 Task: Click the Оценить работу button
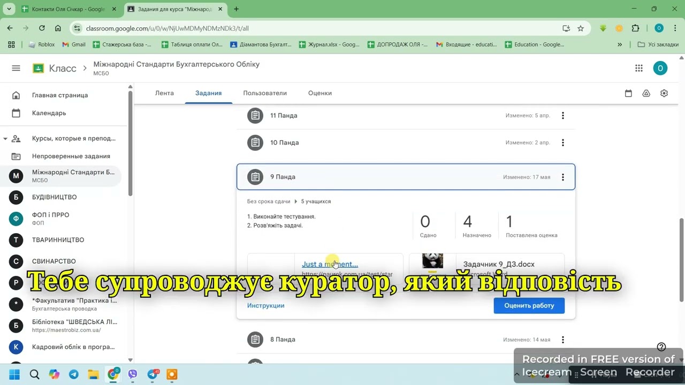pyautogui.click(x=529, y=305)
